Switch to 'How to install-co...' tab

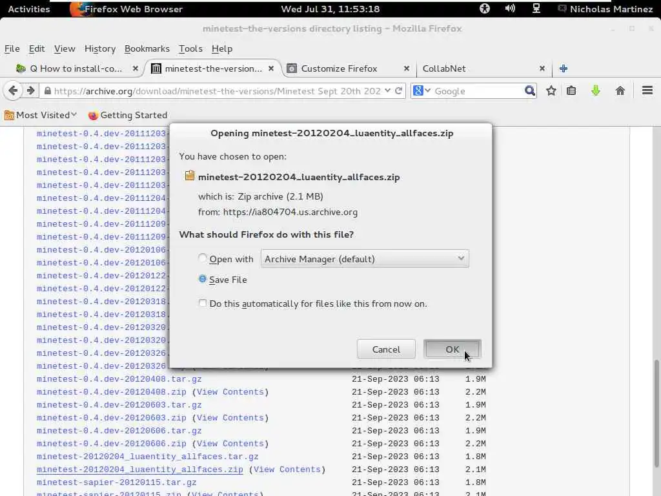pos(76,68)
